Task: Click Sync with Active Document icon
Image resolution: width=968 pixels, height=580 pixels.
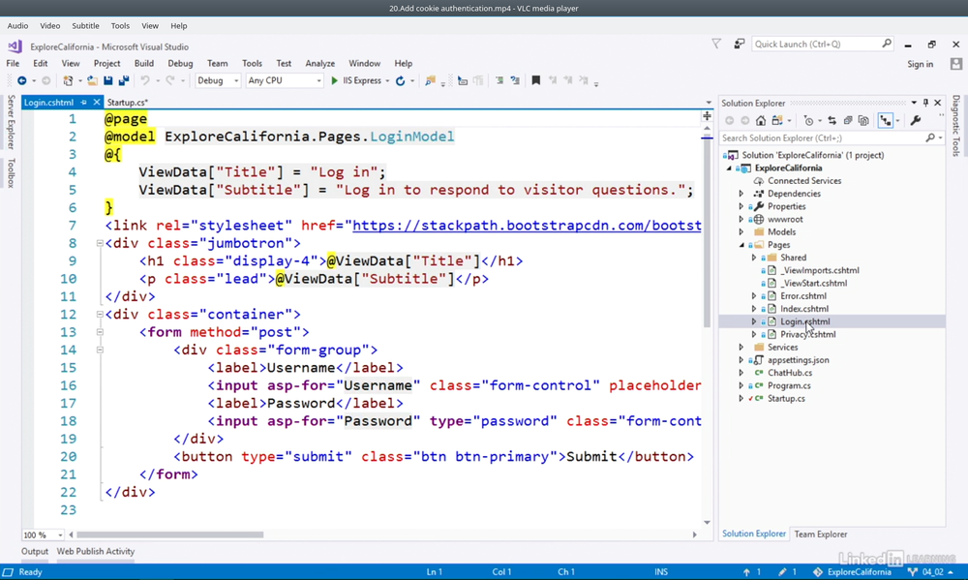Action: click(832, 120)
